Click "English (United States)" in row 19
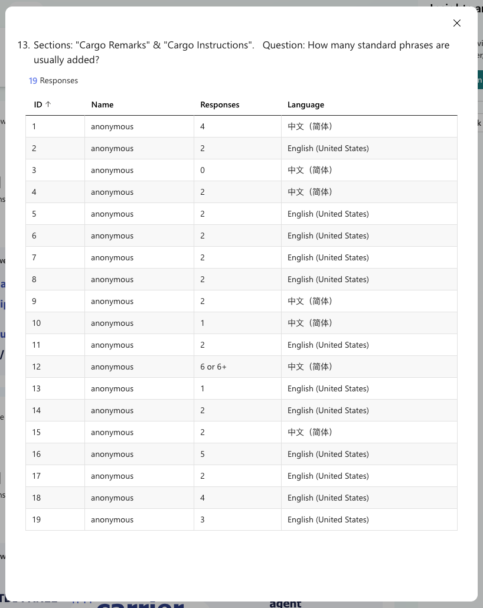 328,520
